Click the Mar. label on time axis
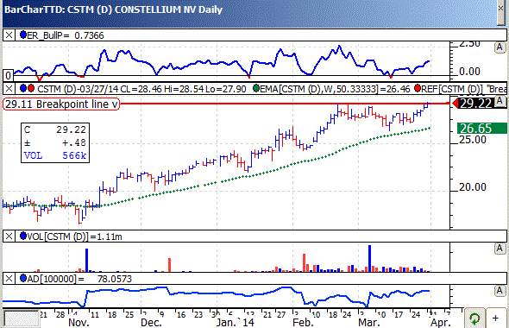Screen dimensions: 509x328 click(369, 323)
